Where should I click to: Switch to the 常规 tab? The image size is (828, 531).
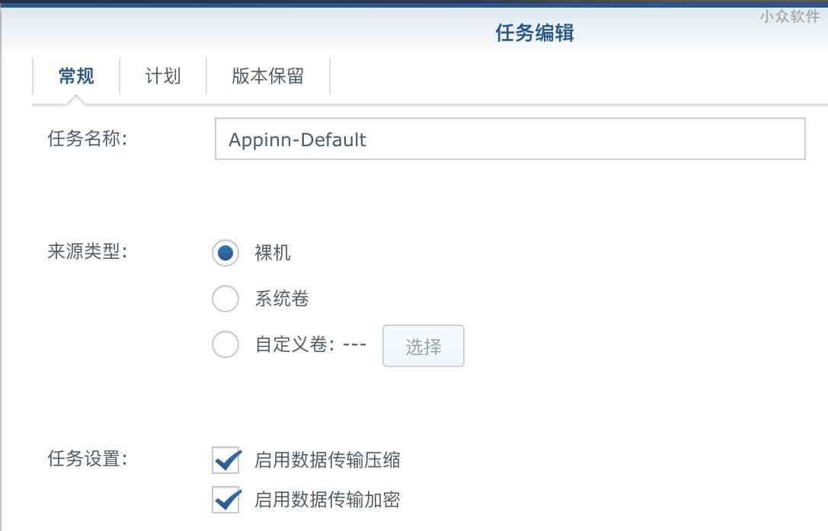76,76
